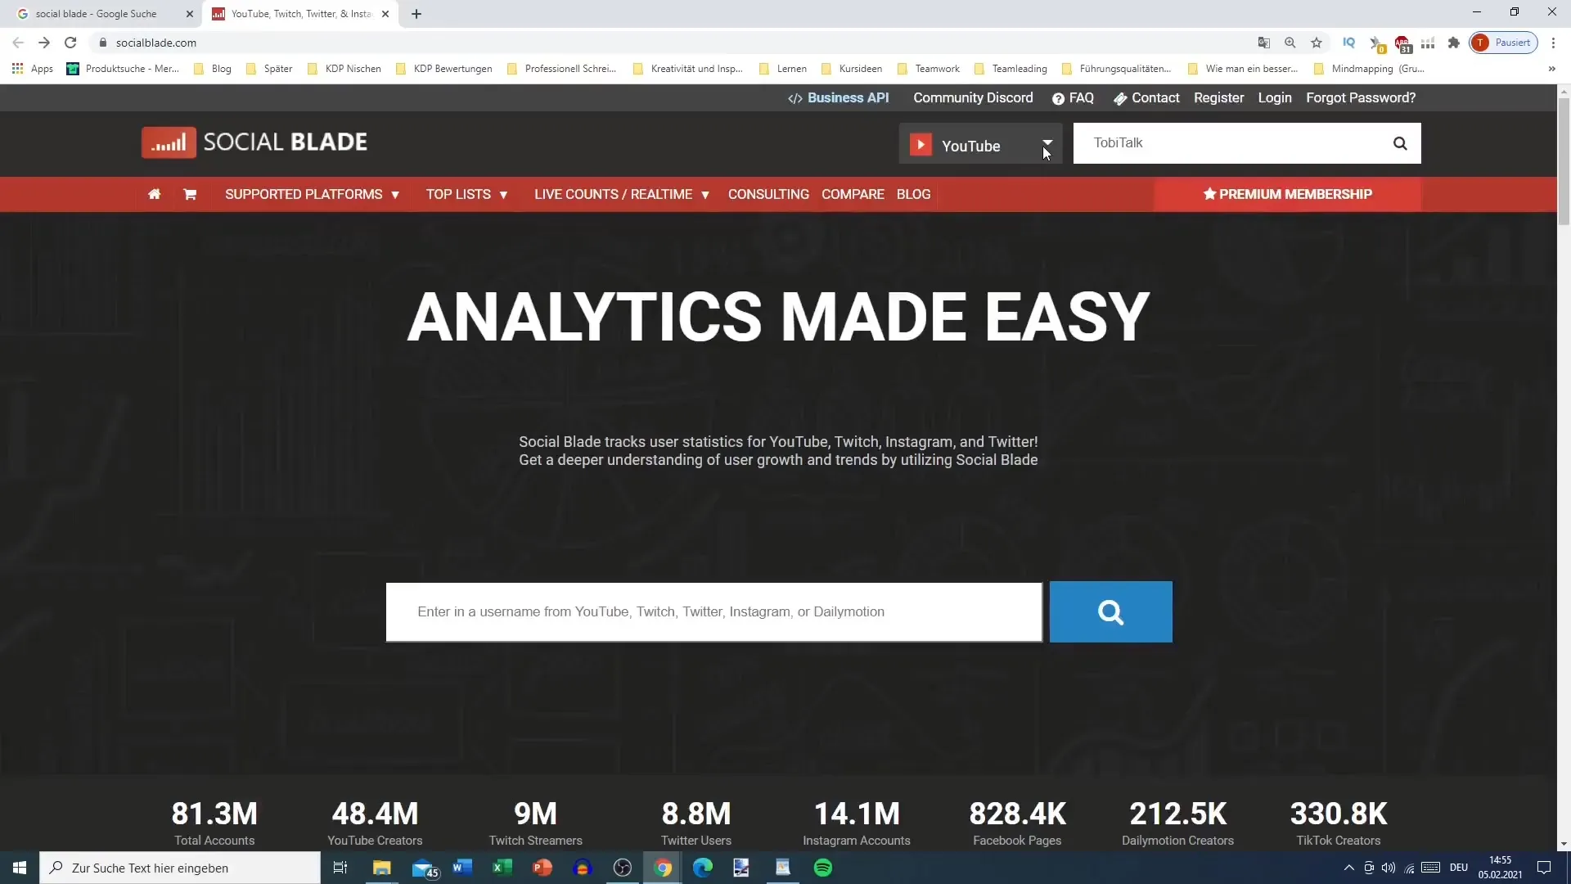
Task: Click the browser forward button
Action: click(44, 43)
